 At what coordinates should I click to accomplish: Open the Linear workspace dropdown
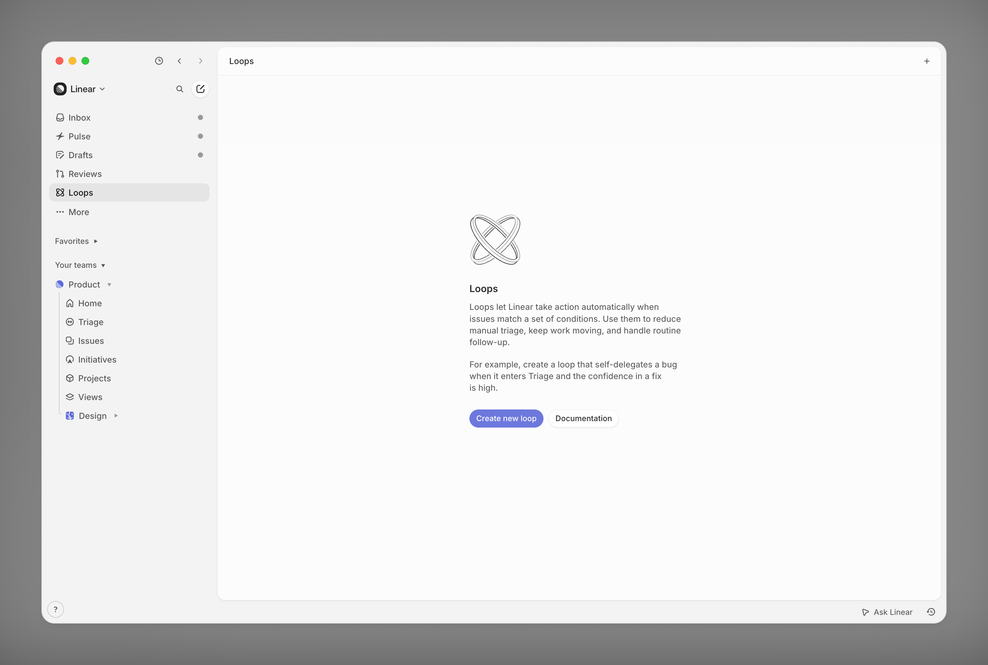click(80, 89)
